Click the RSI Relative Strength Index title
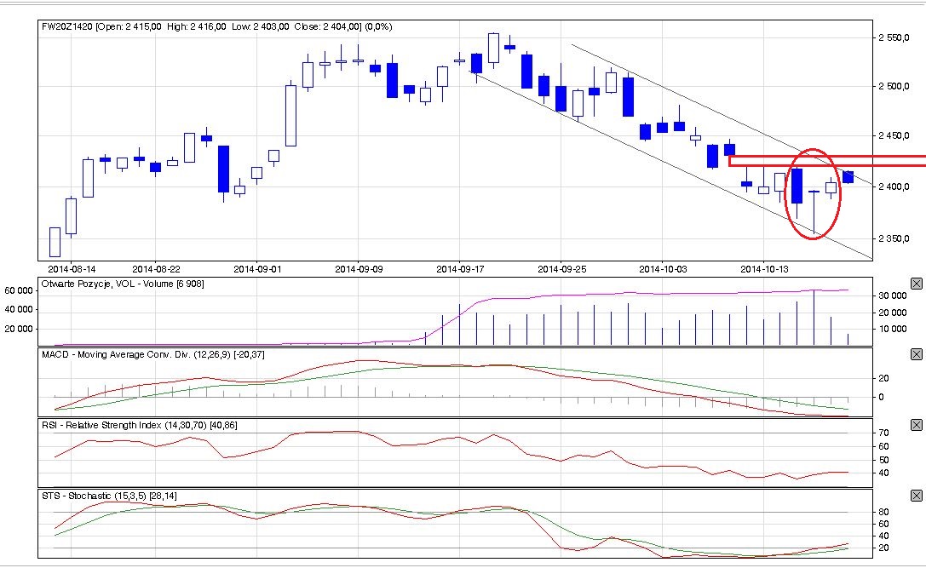Viewport: 926px width, 568px height. pos(140,425)
